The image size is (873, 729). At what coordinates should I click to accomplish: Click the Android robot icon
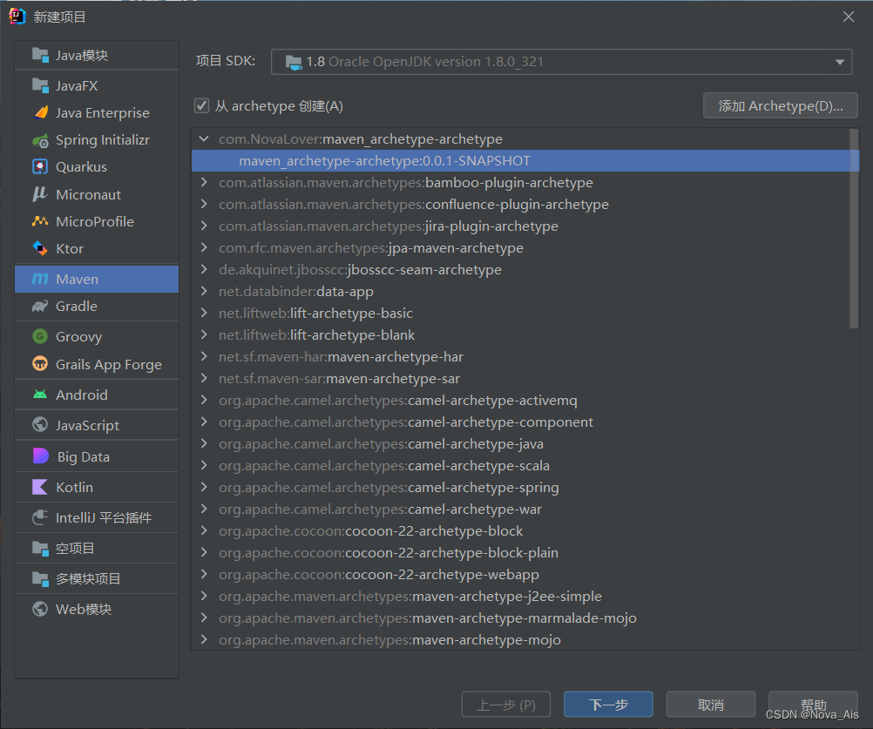coord(40,395)
